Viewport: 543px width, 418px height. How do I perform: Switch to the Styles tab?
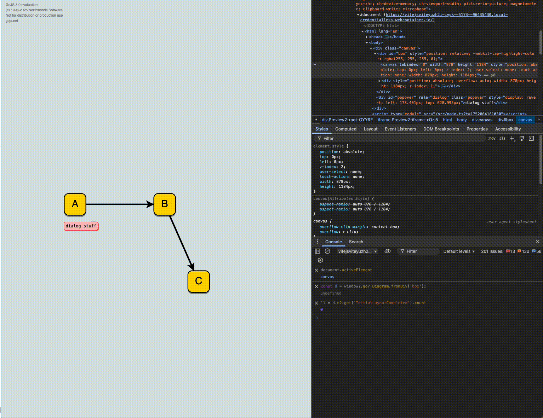(322, 129)
